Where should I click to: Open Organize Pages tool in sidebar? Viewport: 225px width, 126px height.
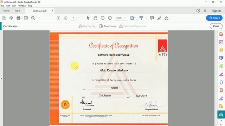click(x=221, y=42)
